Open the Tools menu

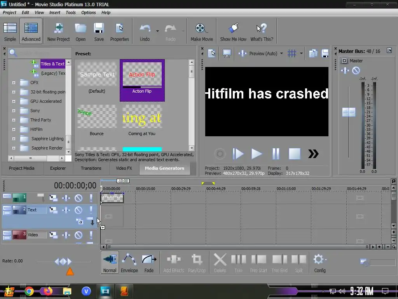click(71, 12)
